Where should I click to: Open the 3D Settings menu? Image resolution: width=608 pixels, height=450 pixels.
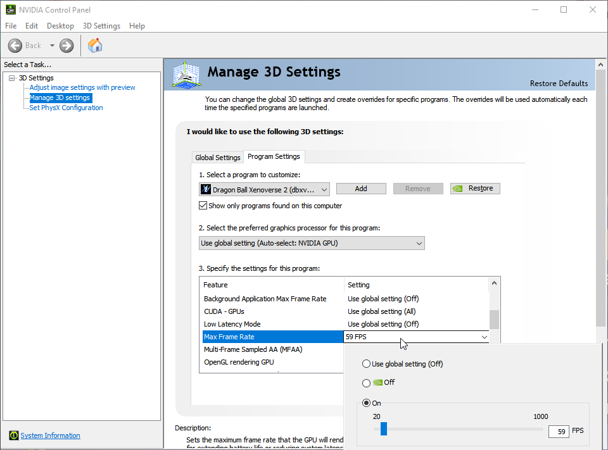101,26
